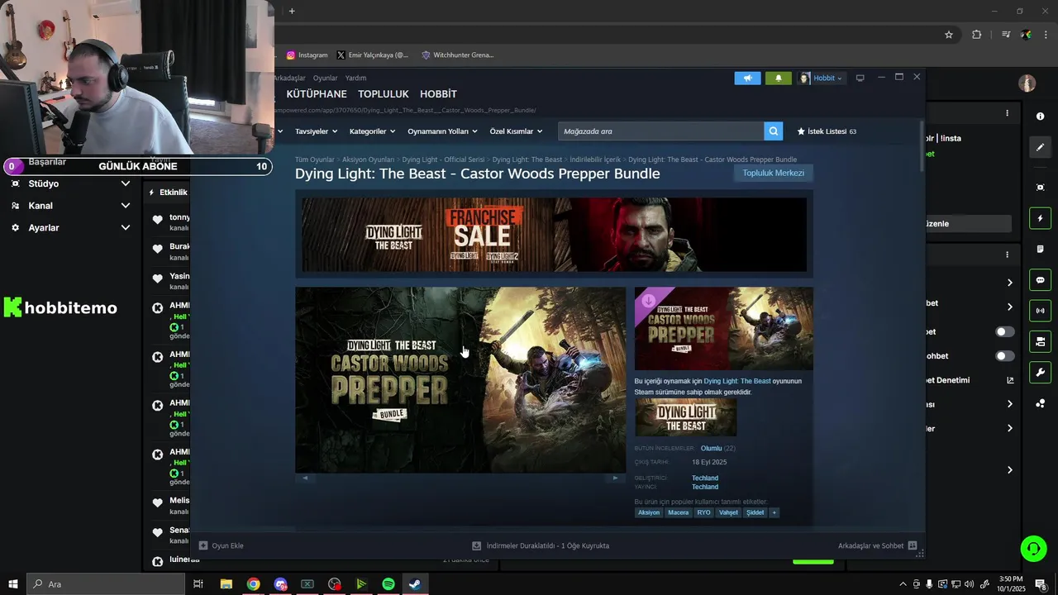Click the chat bubble icon in Kick sidebar
1058x595 pixels.
(1040, 280)
